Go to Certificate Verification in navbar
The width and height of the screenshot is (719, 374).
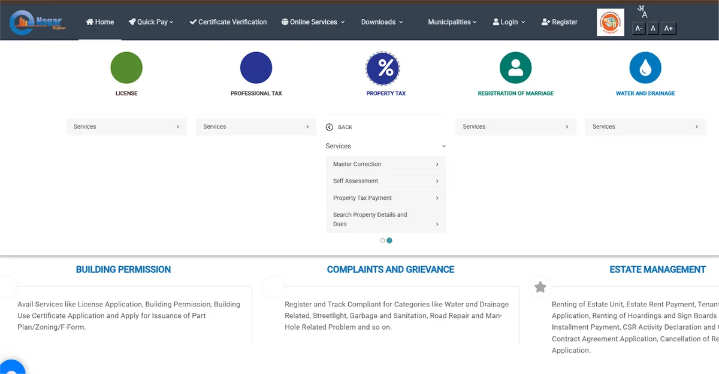click(228, 22)
